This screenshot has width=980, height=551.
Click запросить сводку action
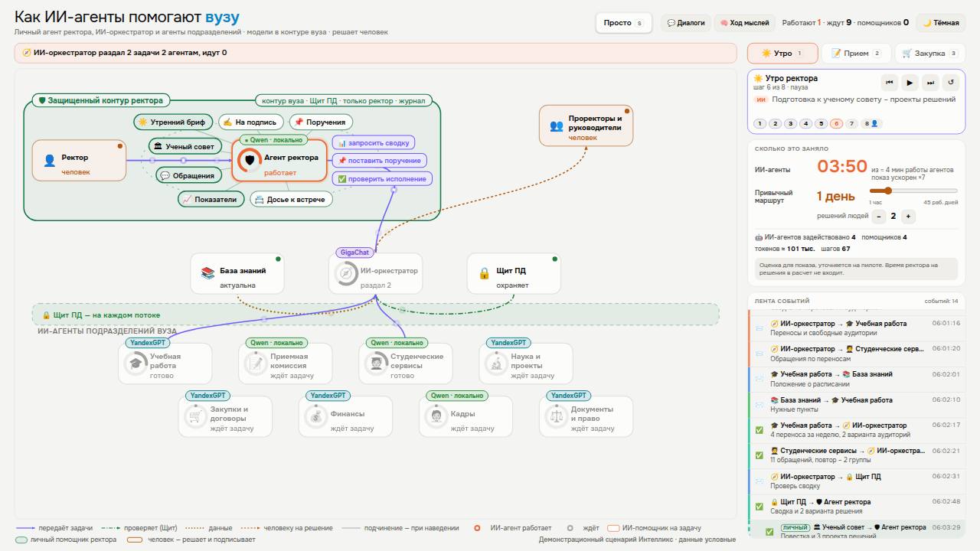click(374, 142)
